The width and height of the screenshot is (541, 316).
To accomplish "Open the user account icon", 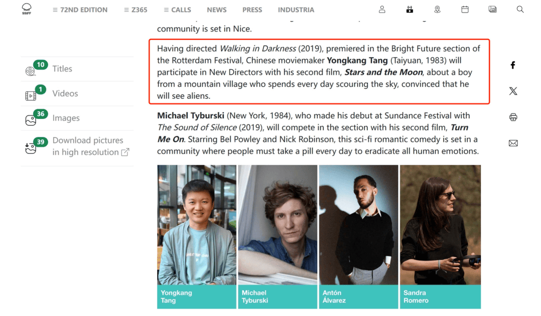I will [x=382, y=10].
